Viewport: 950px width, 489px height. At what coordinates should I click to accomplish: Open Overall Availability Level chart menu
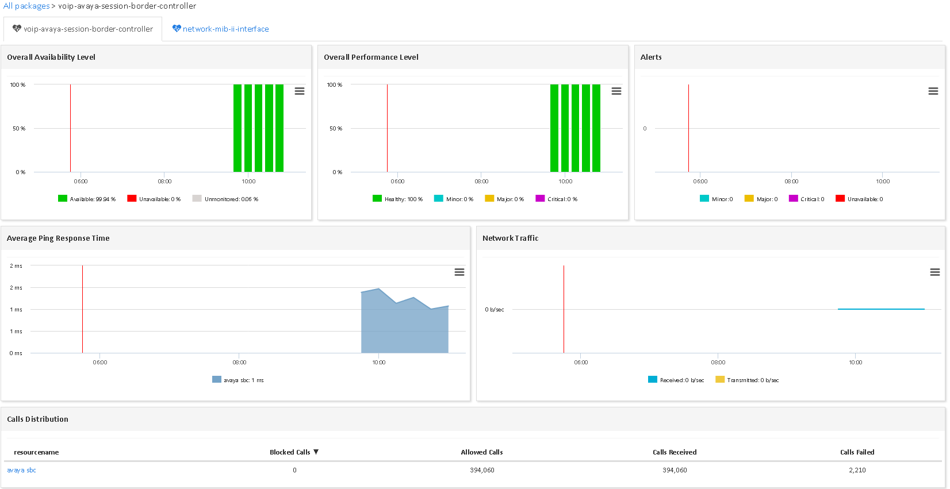[x=299, y=91]
